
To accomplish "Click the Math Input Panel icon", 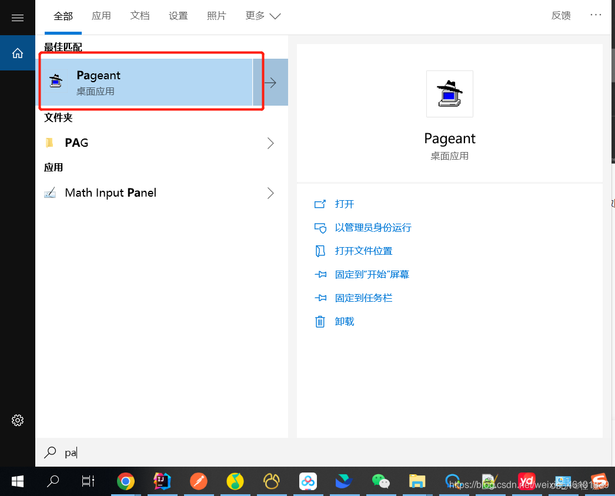I will [x=50, y=193].
